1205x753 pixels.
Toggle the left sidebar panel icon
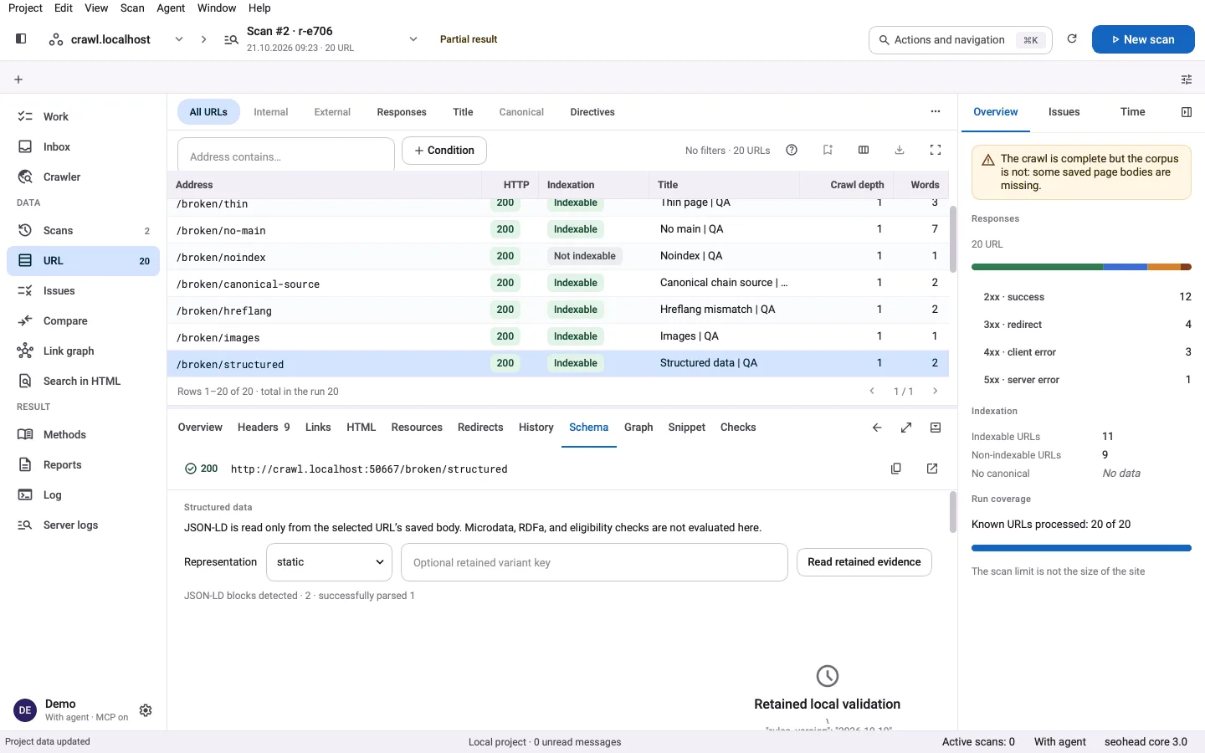coord(21,38)
